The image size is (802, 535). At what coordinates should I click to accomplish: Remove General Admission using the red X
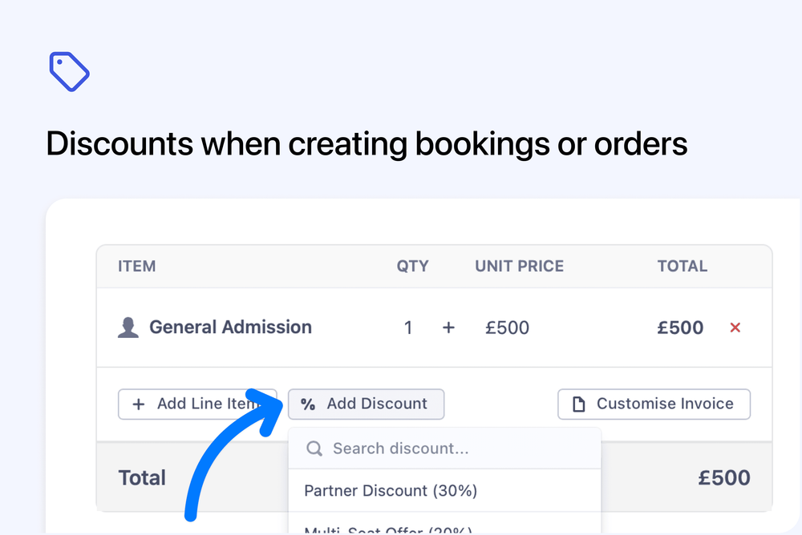tap(735, 327)
